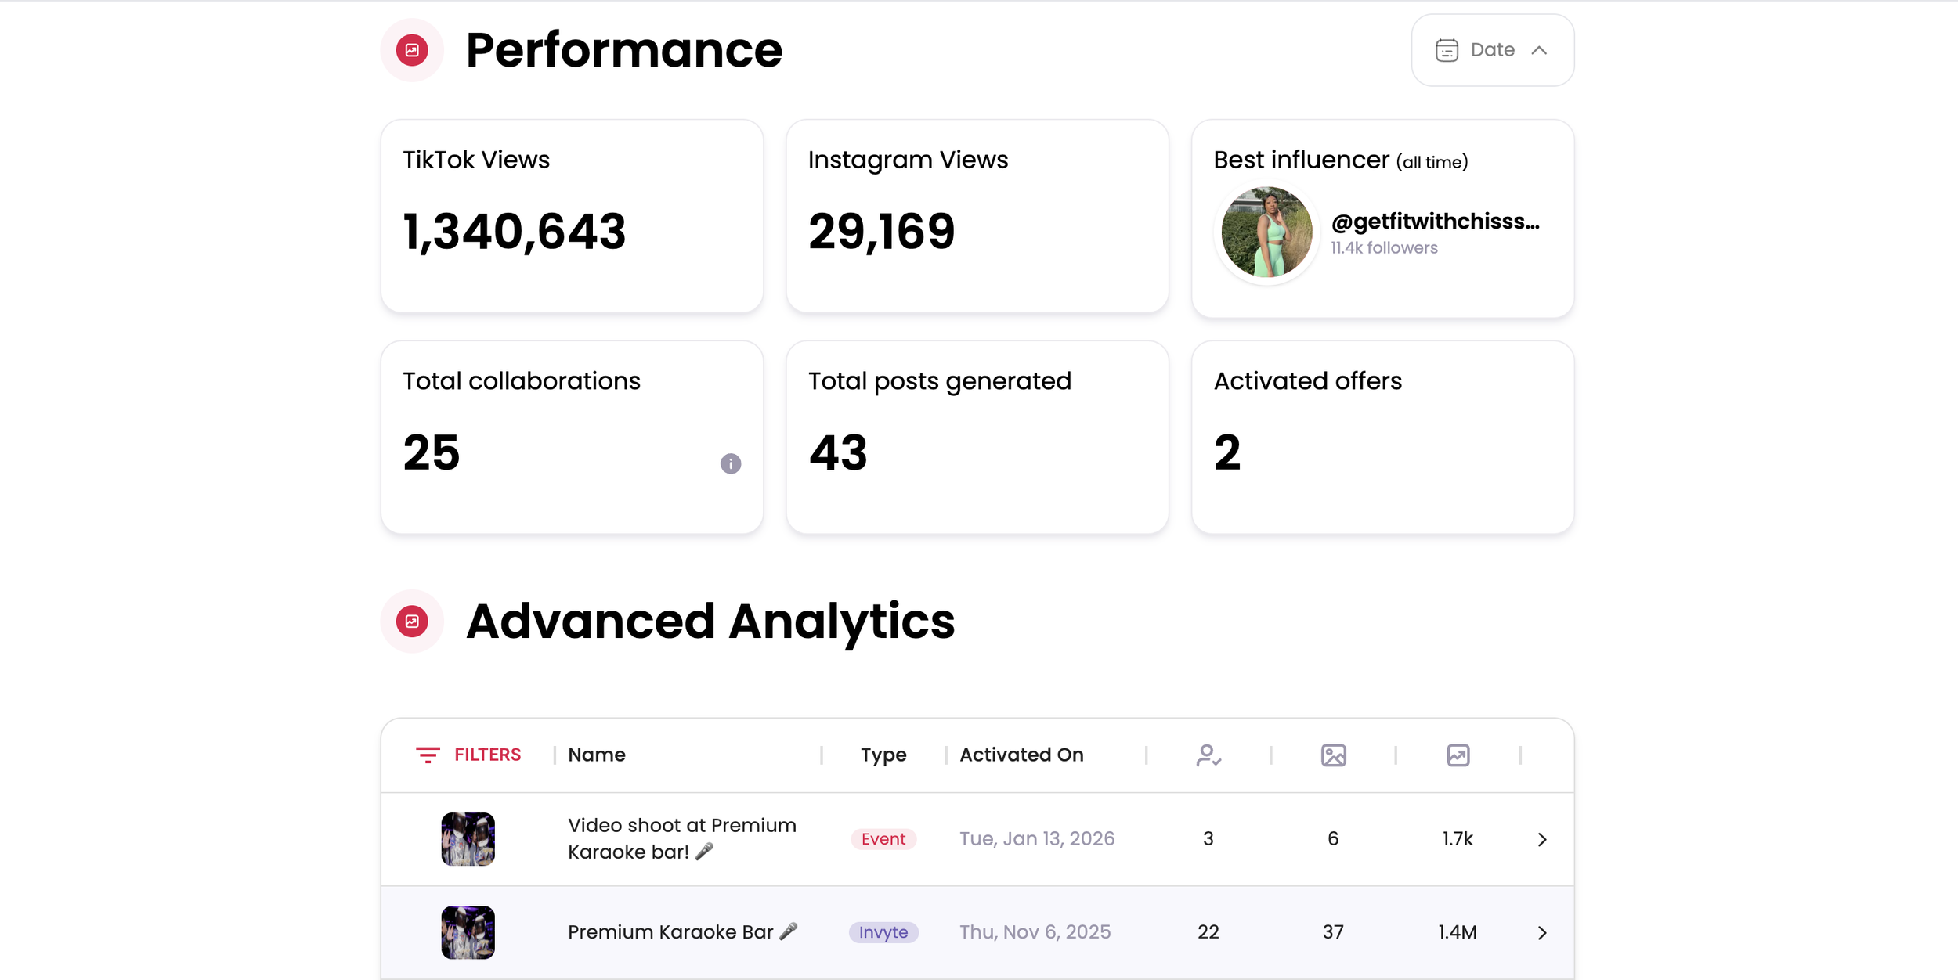
Task: Click the Performance section trend icon
Action: point(411,49)
